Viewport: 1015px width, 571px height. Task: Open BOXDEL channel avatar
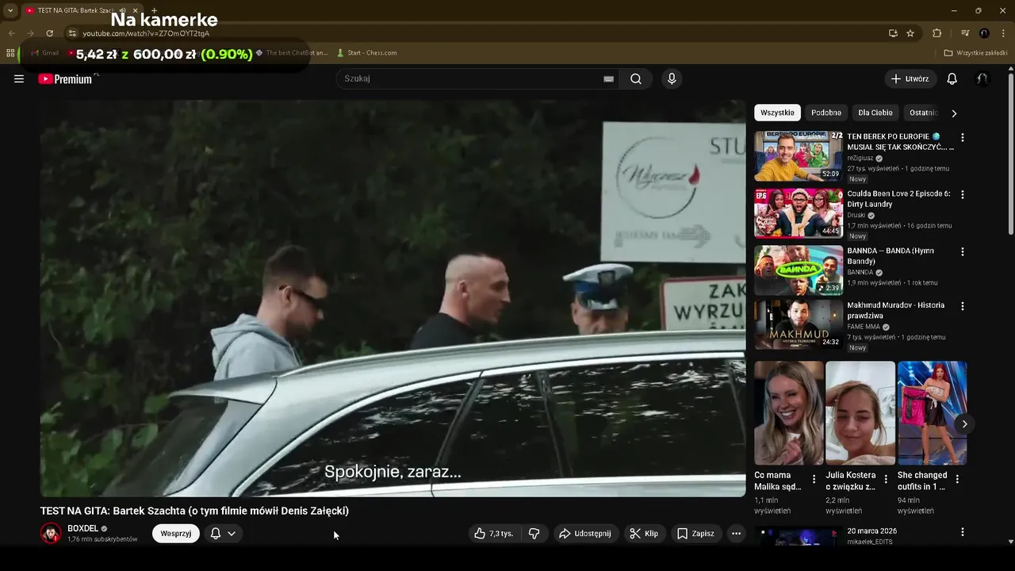pos(51,533)
